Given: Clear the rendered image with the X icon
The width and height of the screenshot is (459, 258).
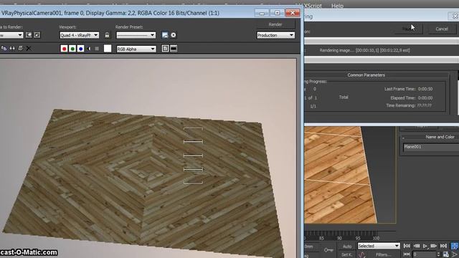Looking at the screenshot, I should tap(29, 49).
